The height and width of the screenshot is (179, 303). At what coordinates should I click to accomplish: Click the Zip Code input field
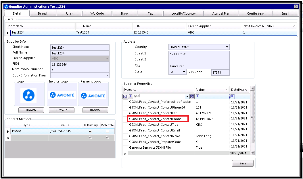pos(220,72)
